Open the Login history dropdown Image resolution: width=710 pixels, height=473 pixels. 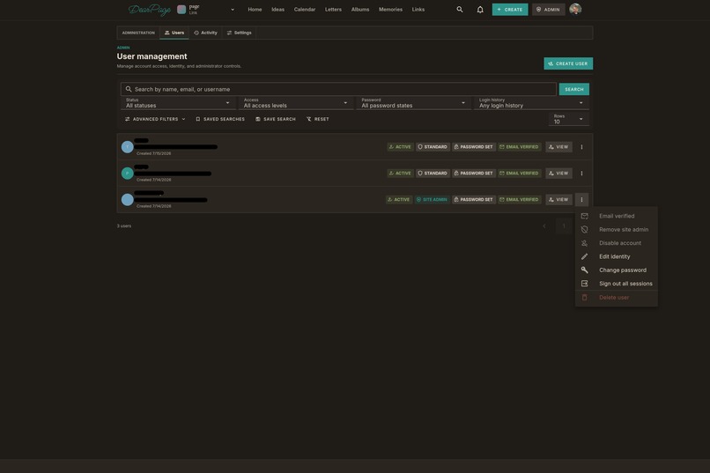(x=531, y=103)
